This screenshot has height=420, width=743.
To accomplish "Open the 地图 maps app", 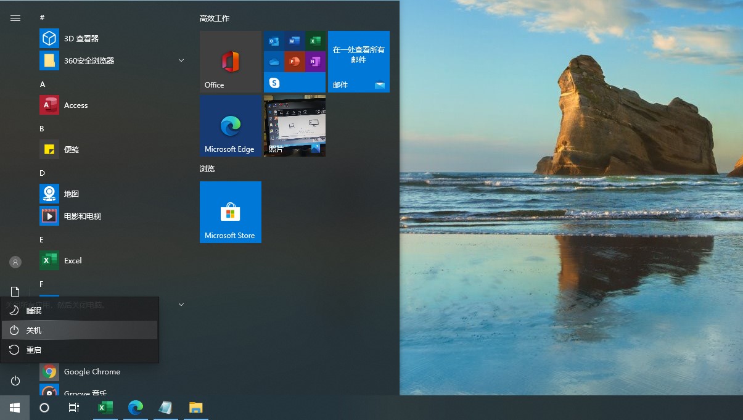I will 111,194.
